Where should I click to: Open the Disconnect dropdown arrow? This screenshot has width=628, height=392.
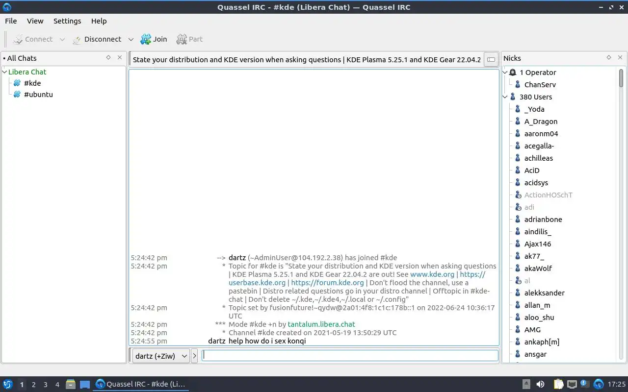point(131,39)
